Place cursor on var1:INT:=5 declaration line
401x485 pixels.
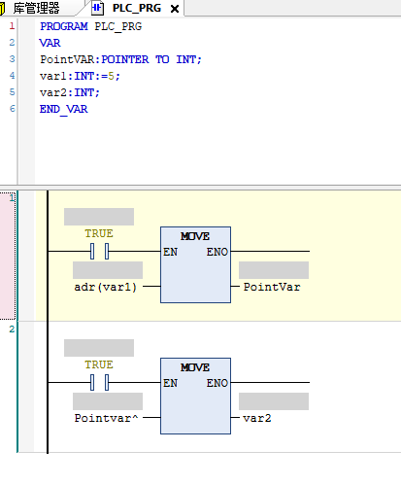coord(80,76)
